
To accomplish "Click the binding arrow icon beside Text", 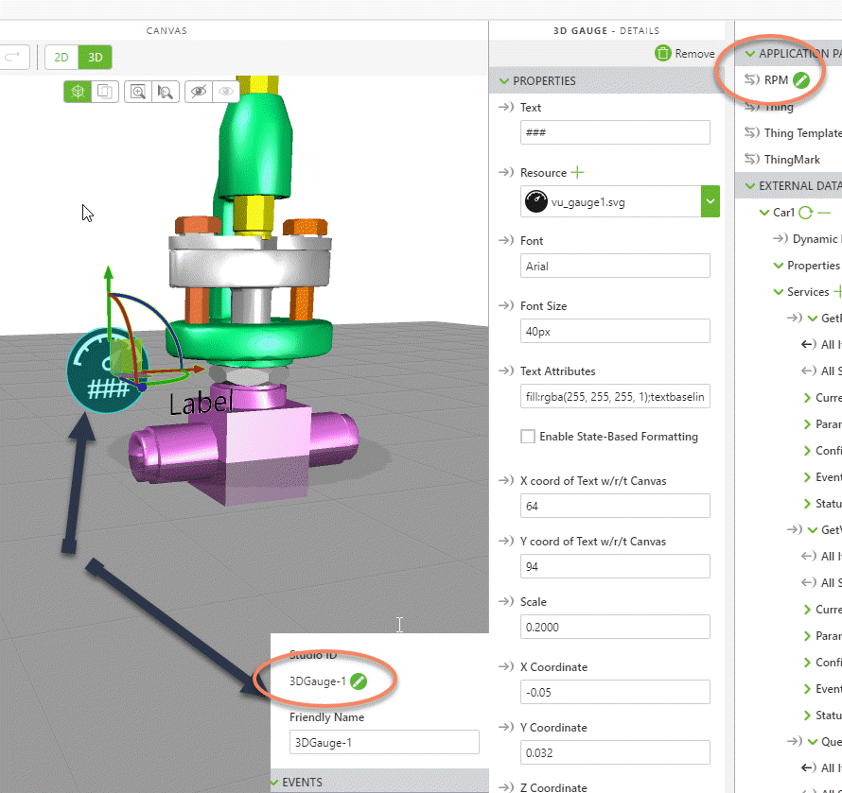I will pyautogui.click(x=505, y=108).
